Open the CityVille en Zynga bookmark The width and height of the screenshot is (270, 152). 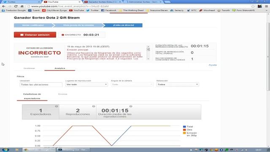click(x=54, y=10)
